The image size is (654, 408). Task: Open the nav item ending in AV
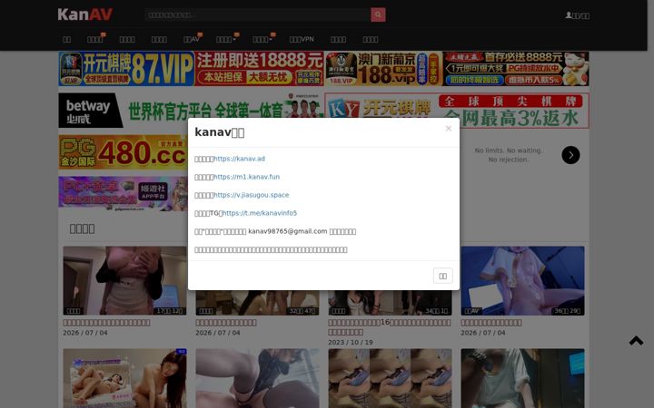(192, 39)
